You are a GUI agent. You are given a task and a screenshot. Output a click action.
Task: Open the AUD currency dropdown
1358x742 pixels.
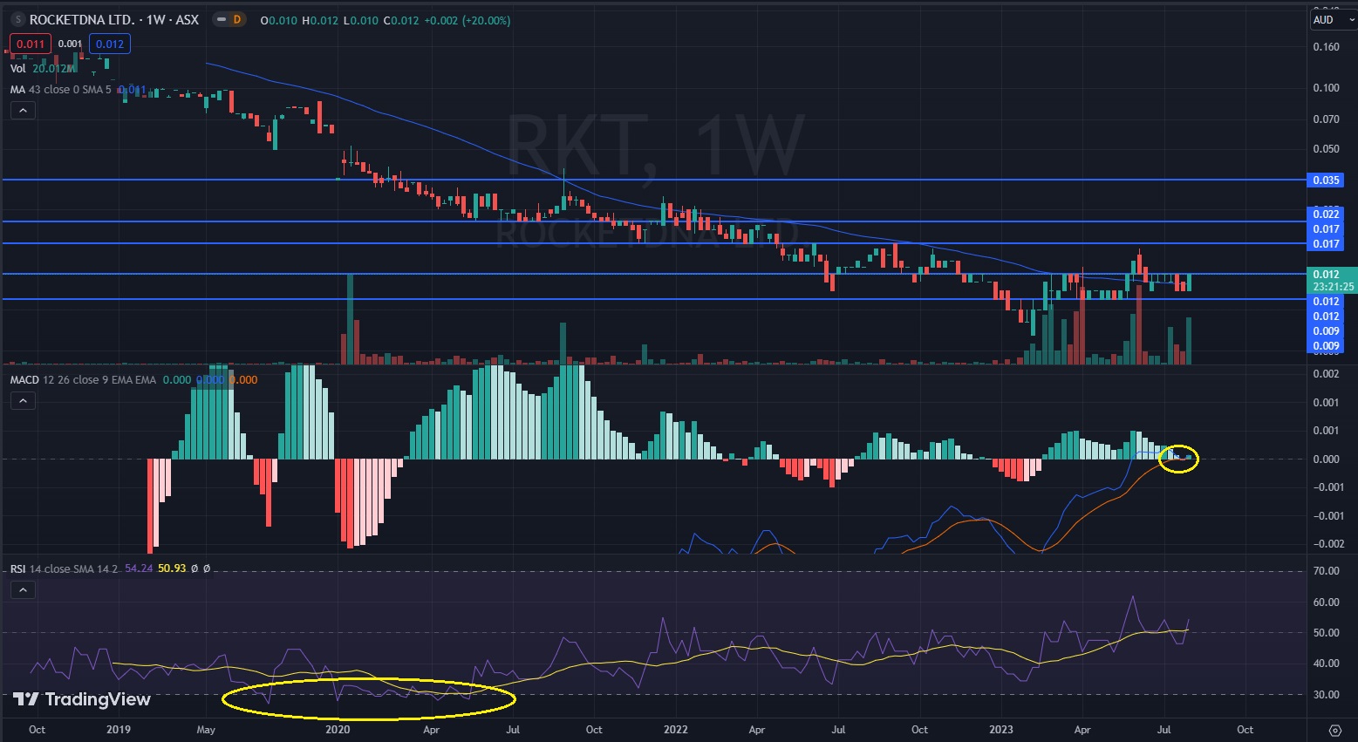tap(1333, 19)
